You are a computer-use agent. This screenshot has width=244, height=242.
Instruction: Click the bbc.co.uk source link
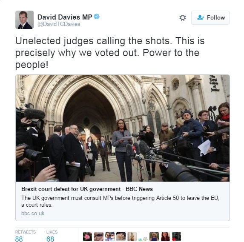[x=33, y=213]
